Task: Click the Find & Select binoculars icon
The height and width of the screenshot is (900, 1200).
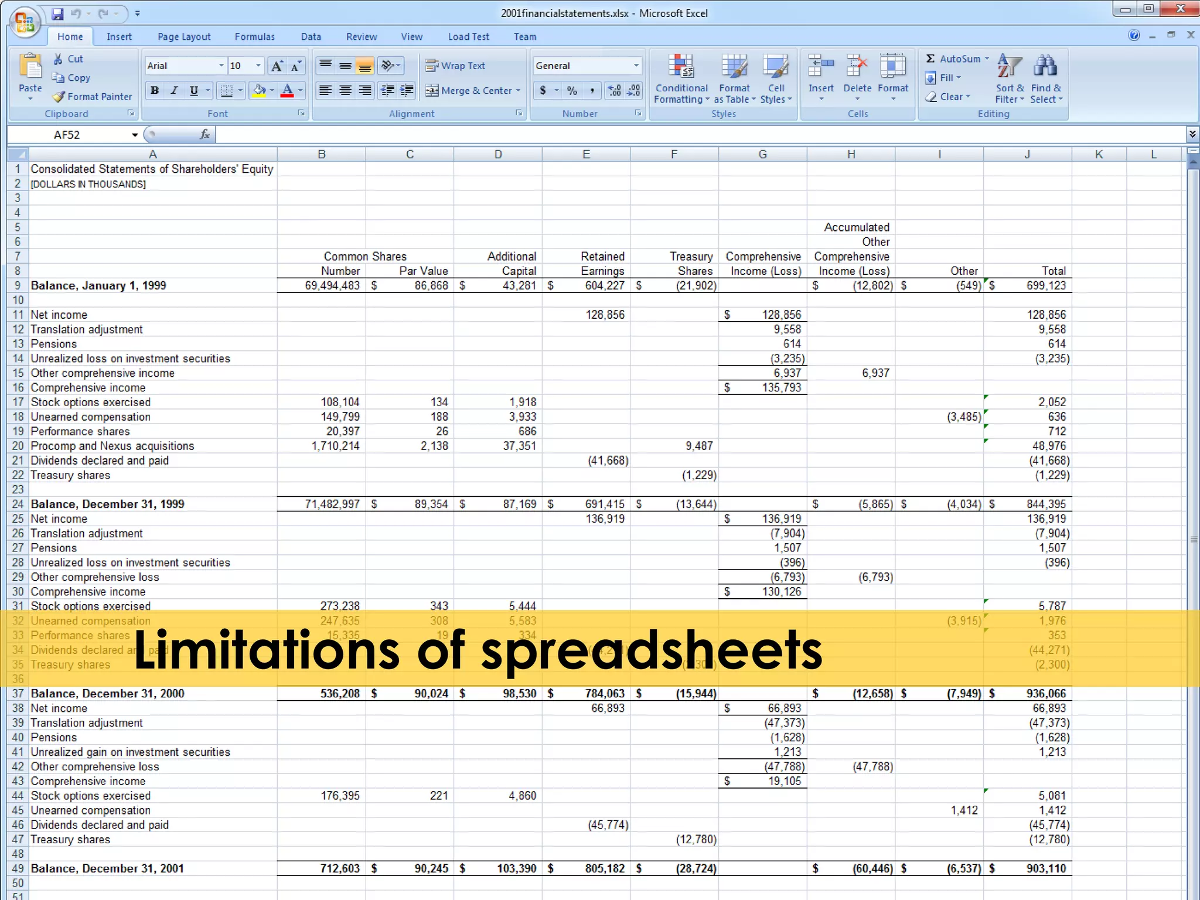Action: tap(1045, 66)
